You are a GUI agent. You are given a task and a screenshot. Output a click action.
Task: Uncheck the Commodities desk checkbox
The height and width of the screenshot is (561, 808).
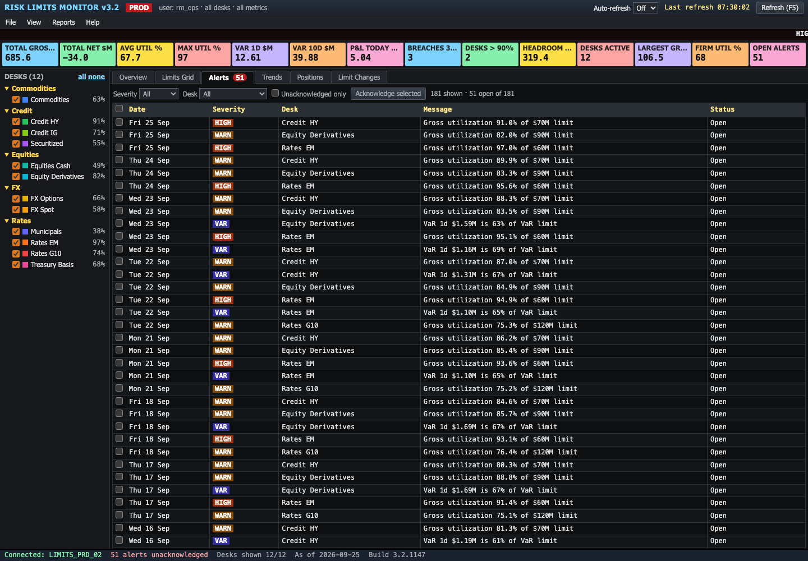(x=16, y=100)
